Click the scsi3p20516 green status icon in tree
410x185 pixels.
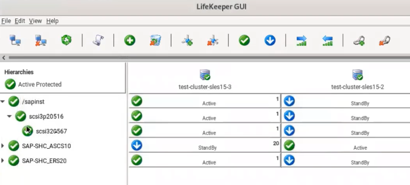tap(21, 116)
